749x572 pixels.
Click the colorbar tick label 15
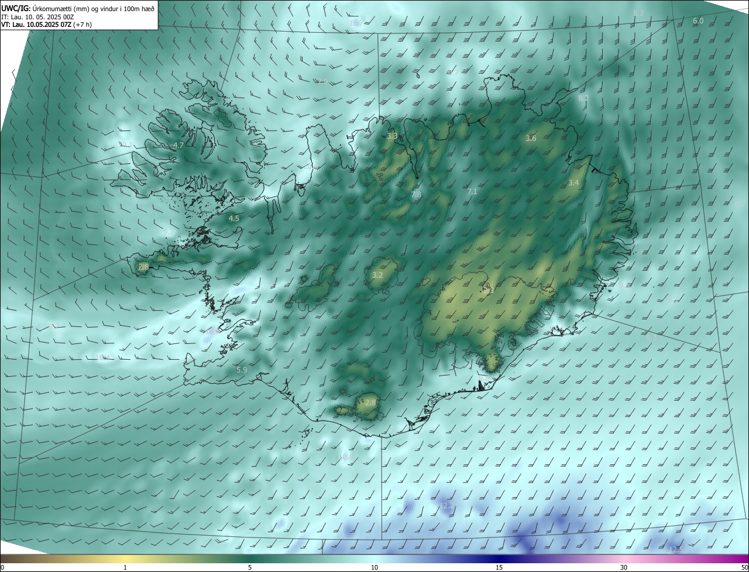point(499,567)
